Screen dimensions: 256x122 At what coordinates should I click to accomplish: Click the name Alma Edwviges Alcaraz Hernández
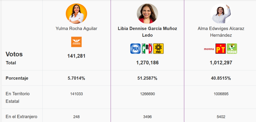point(221,32)
